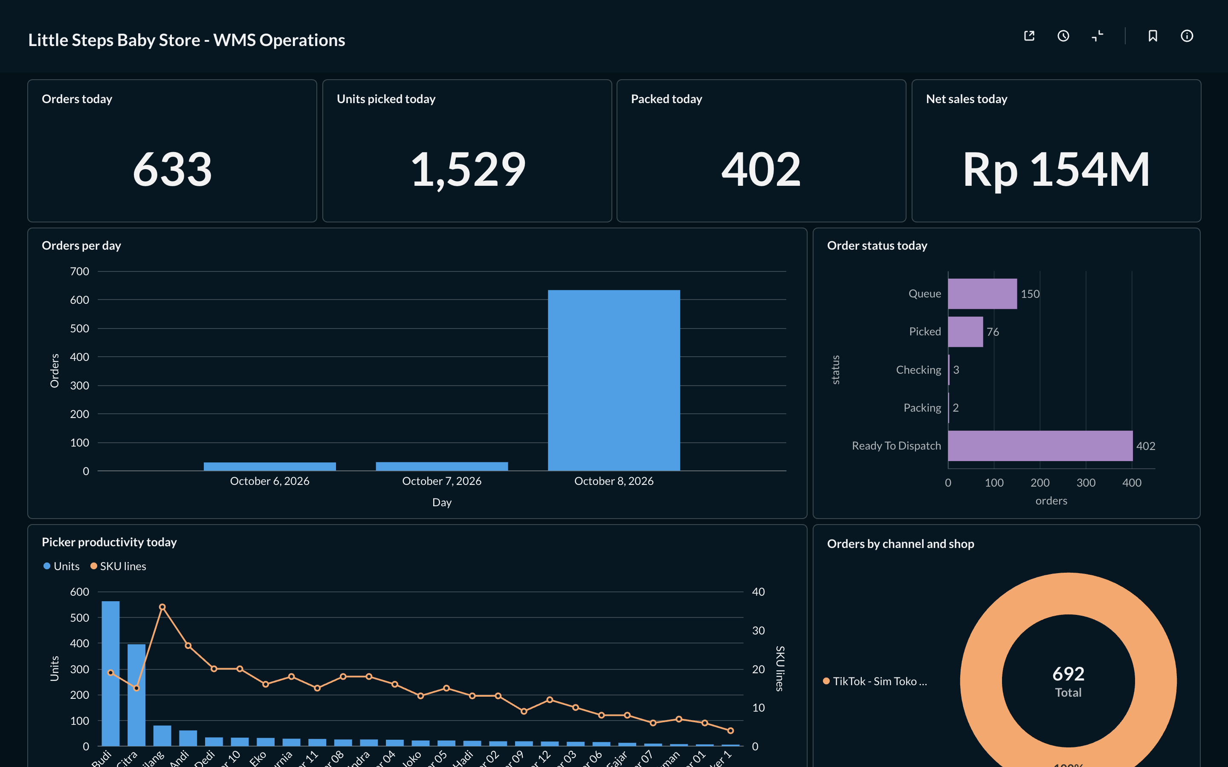Open the Net sales today card title
The width and height of the screenshot is (1228, 767).
(x=966, y=99)
